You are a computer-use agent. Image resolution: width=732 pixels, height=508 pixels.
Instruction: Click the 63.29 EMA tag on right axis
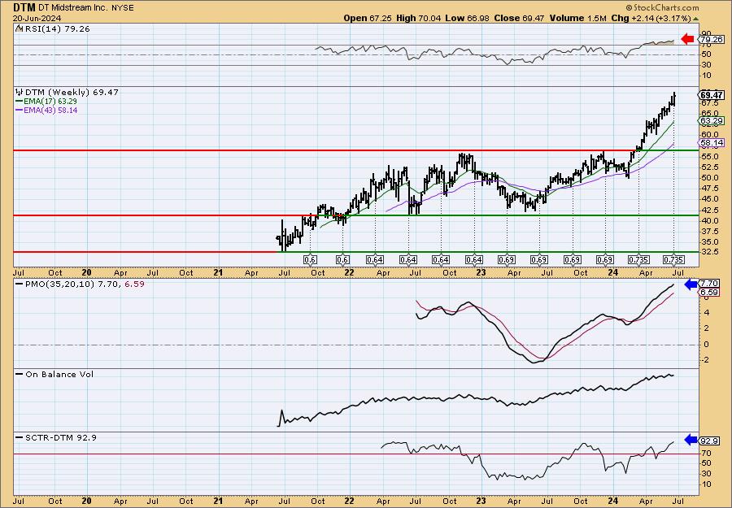(712, 121)
